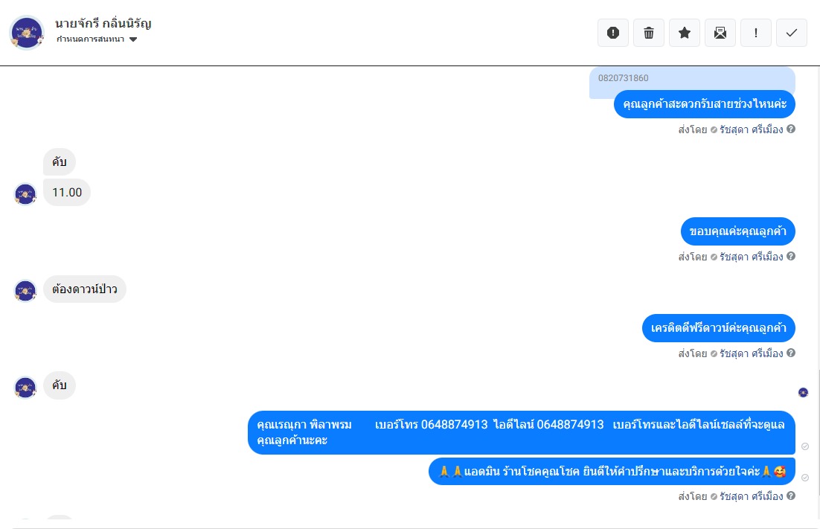This screenshot has height=529, width=820.
Task: Open the กำหนดการสนทนา assignment menu label
Action: point(91,39)
